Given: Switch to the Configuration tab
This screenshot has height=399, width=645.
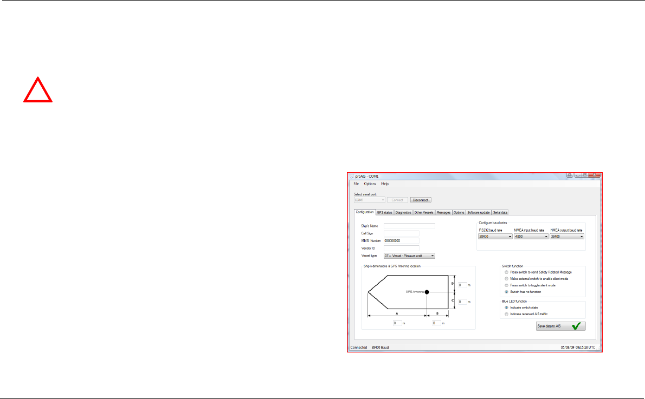Looking at the screenshot, I should tap(364, 212).
